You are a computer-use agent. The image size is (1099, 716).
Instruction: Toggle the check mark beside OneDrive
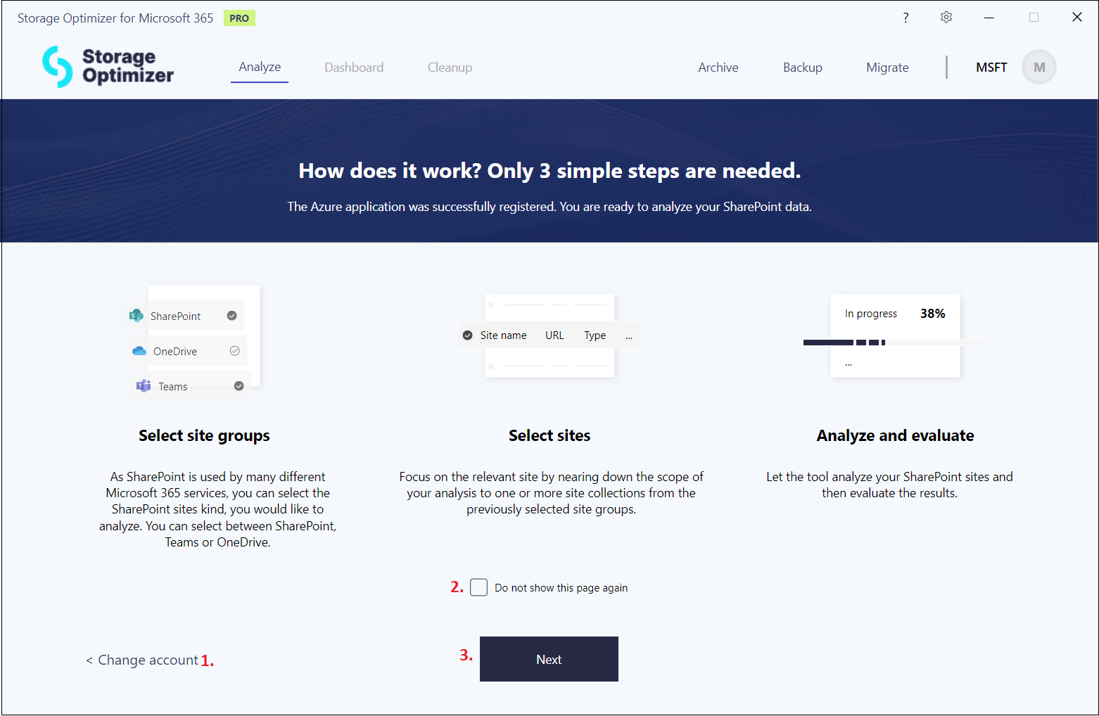pos(234,351)
